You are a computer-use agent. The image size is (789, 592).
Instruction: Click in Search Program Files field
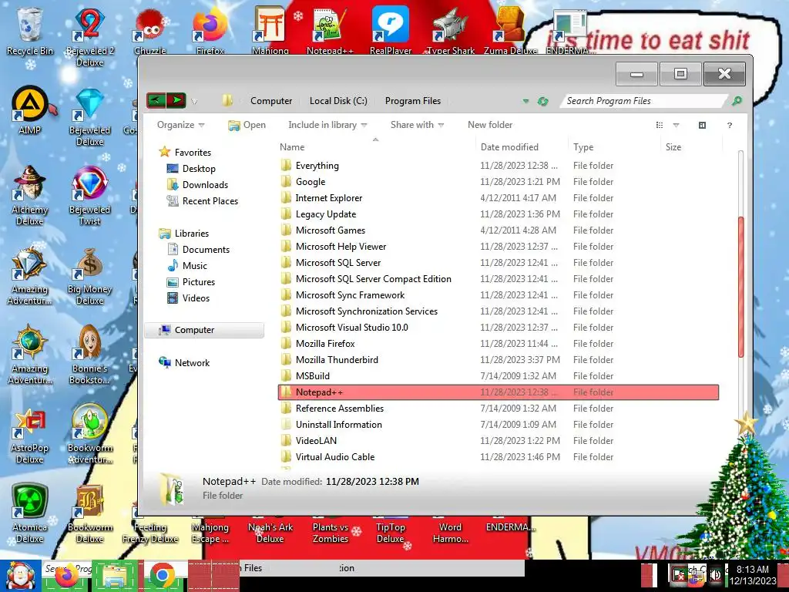click(x=644, y=101)
